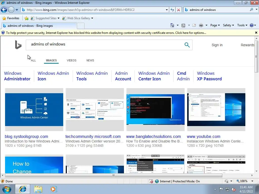The image size is (259, 194).
Task: Open Windows Admin Center blue thumbnail
Action: coord(34,110)
